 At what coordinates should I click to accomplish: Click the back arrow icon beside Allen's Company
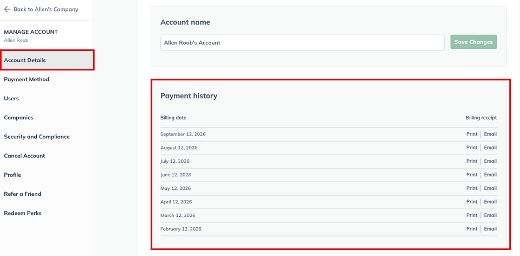coord(7,9)
